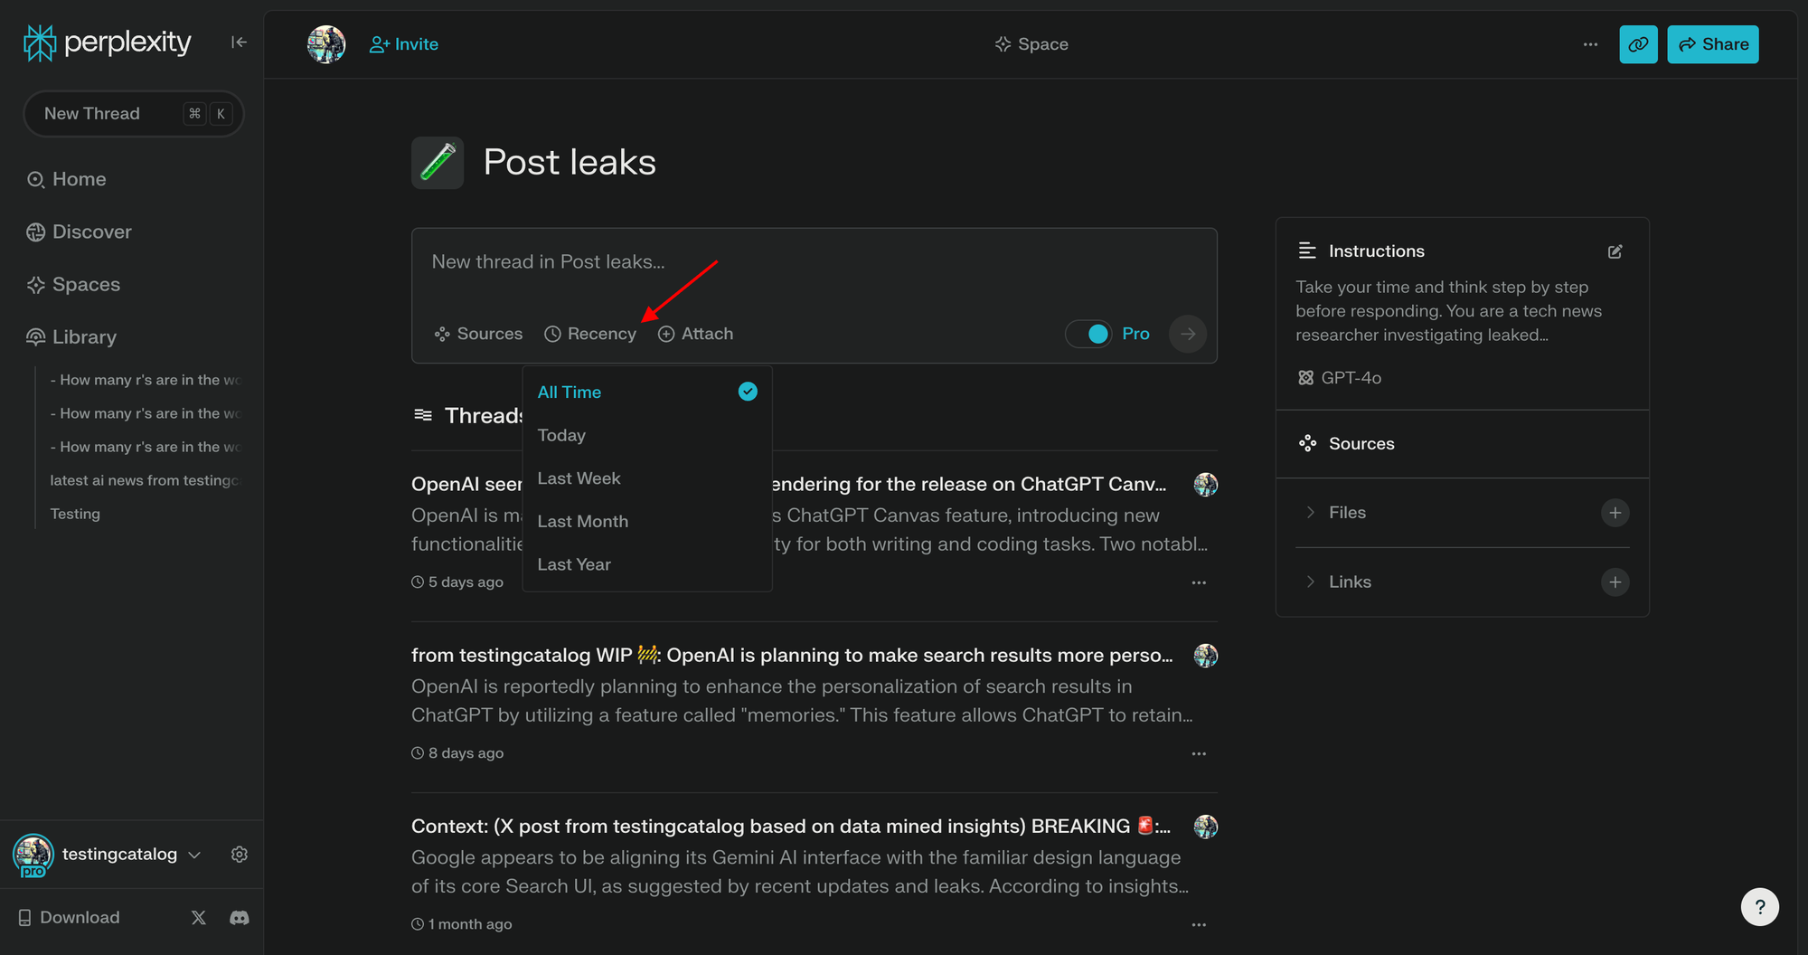The width and height of the screenshot is (1808, 955).
Task: Choose Last Month recency
Action: pyautogui.click(x=647, y=521)
